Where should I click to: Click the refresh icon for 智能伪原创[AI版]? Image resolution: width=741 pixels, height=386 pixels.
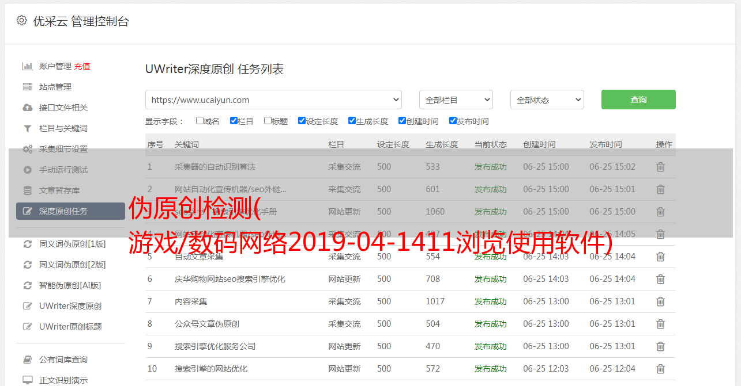[x=27, y=285]
